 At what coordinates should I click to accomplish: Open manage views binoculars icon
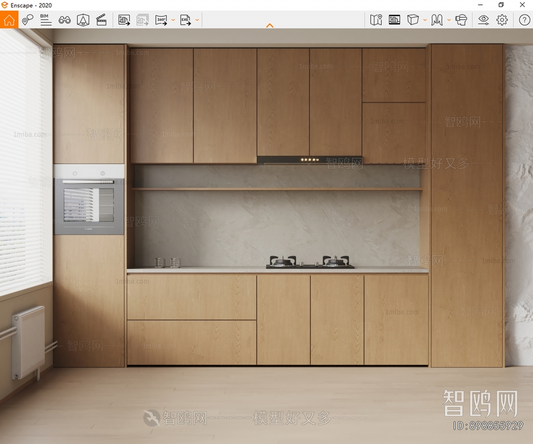(x=64, y=20)
